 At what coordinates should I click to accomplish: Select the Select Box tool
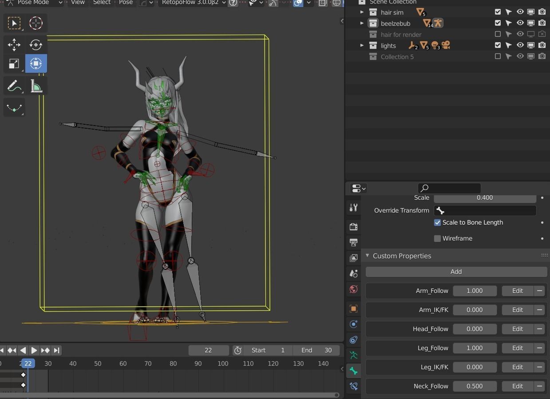point(14,23)
